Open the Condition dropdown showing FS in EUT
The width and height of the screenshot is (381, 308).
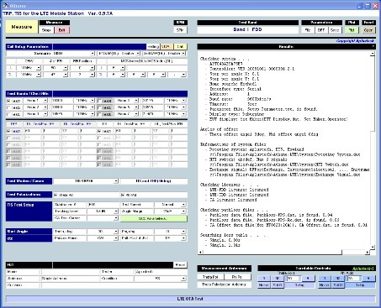(183, 279)
